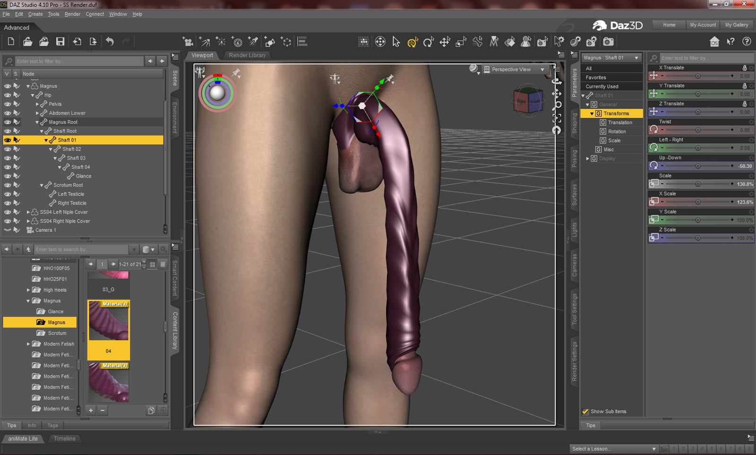
Task: Switch to the Timeline tab
Action: [x=65, y=438]
